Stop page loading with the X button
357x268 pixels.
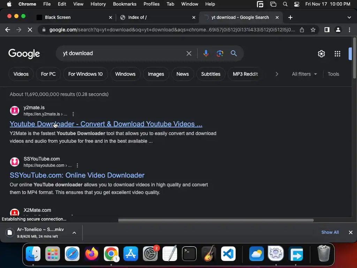[30, 30]
